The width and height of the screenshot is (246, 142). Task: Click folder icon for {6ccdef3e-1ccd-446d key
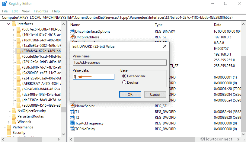click(18, 56)
